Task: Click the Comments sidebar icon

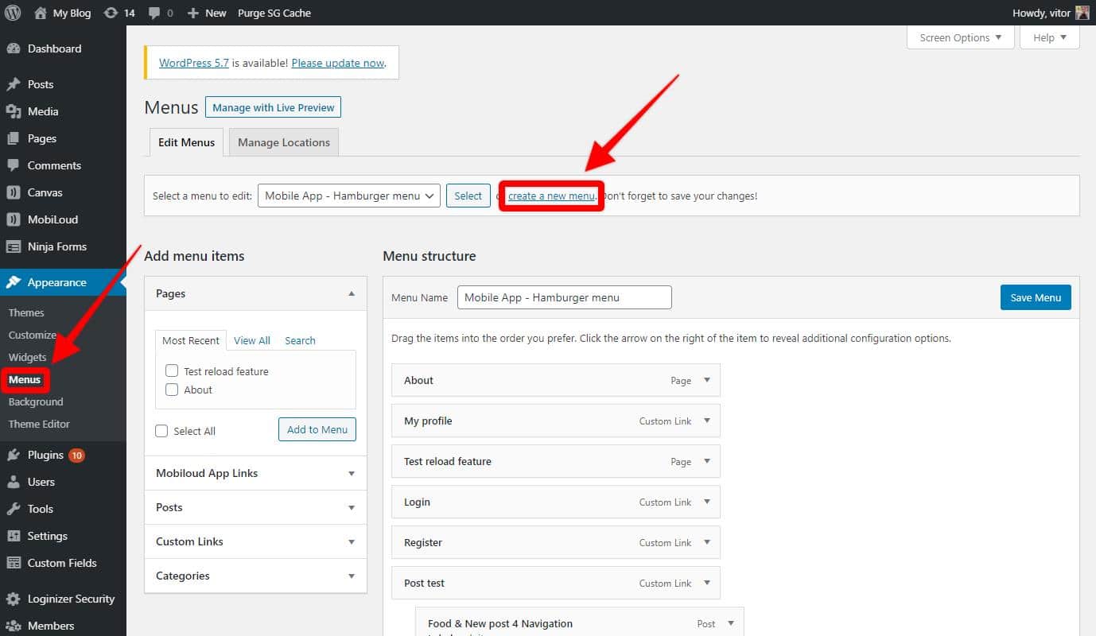Action: [x=14, y=165]
